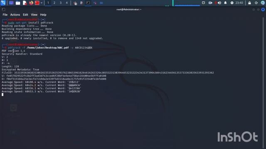Viewport: 266px width, 149px height.
Task: Minimize the terminal window
Action: pyautogui.click(x=254, y=10)
